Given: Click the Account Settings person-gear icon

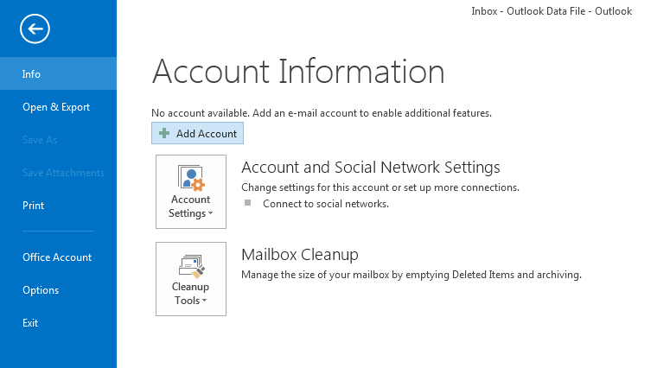Looking at the screenshot, I should pos(191,177).
